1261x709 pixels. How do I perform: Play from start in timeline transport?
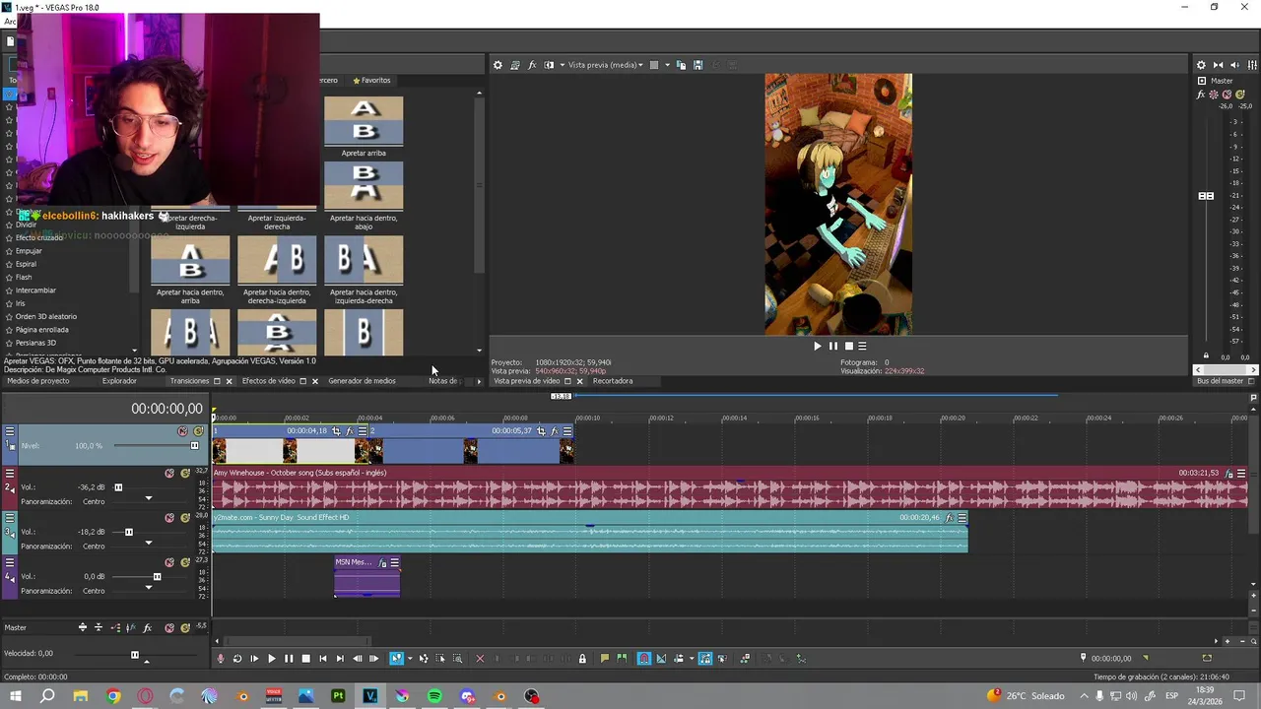(x=254, y=659)
